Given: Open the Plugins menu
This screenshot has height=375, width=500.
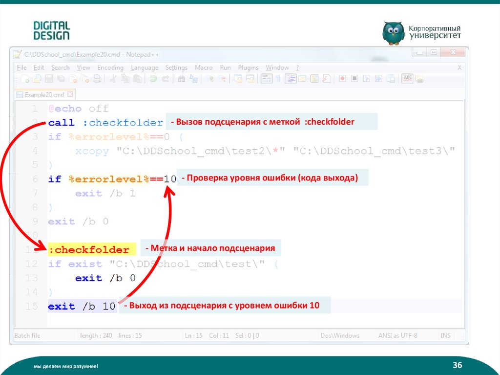Looking at the screenshot, I should pyautogui.click(x=248, y=67).
